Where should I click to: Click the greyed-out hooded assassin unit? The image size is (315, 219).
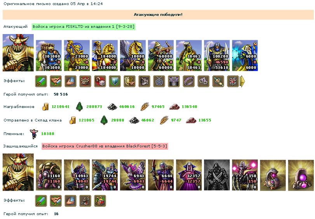[217, 175]
